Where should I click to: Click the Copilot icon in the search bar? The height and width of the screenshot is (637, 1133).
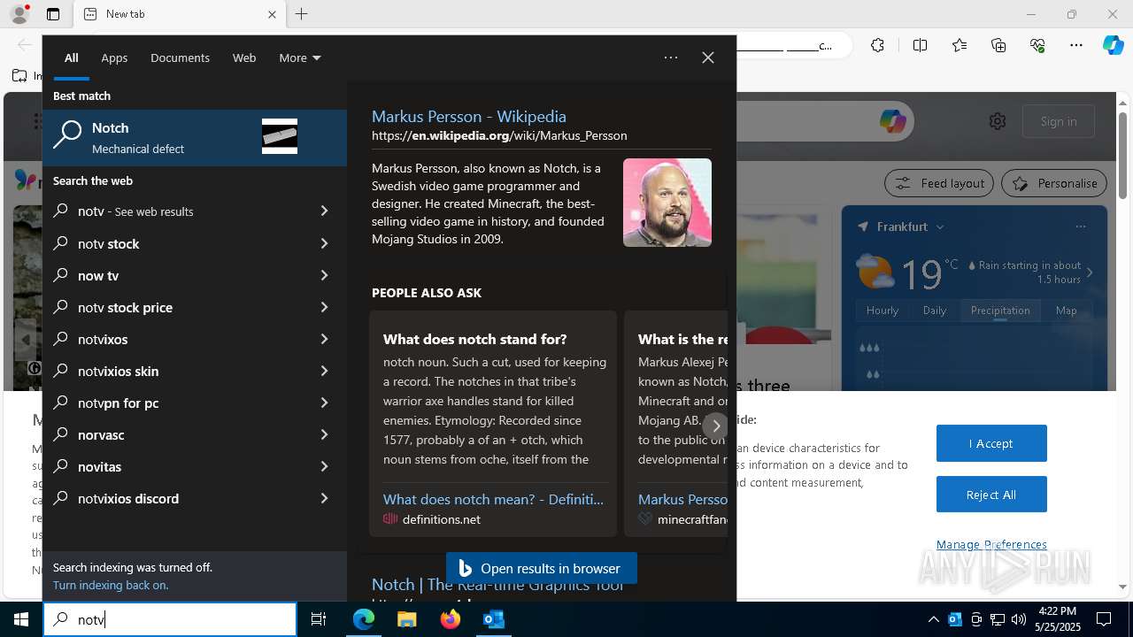coord(892,121)
